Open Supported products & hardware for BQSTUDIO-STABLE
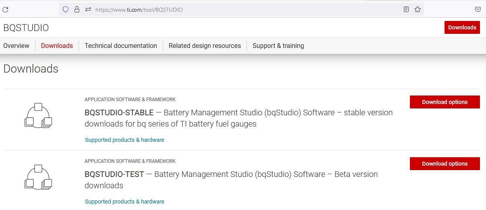Viewport: 486px width, 210px height. (x=124, y=140)
